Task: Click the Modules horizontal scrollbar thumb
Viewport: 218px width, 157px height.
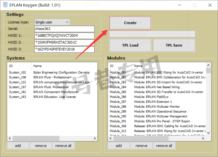Action: click(x=141, y=138)
